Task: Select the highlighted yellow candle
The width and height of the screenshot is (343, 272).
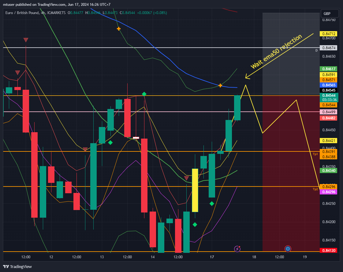Action: [195, 190]
